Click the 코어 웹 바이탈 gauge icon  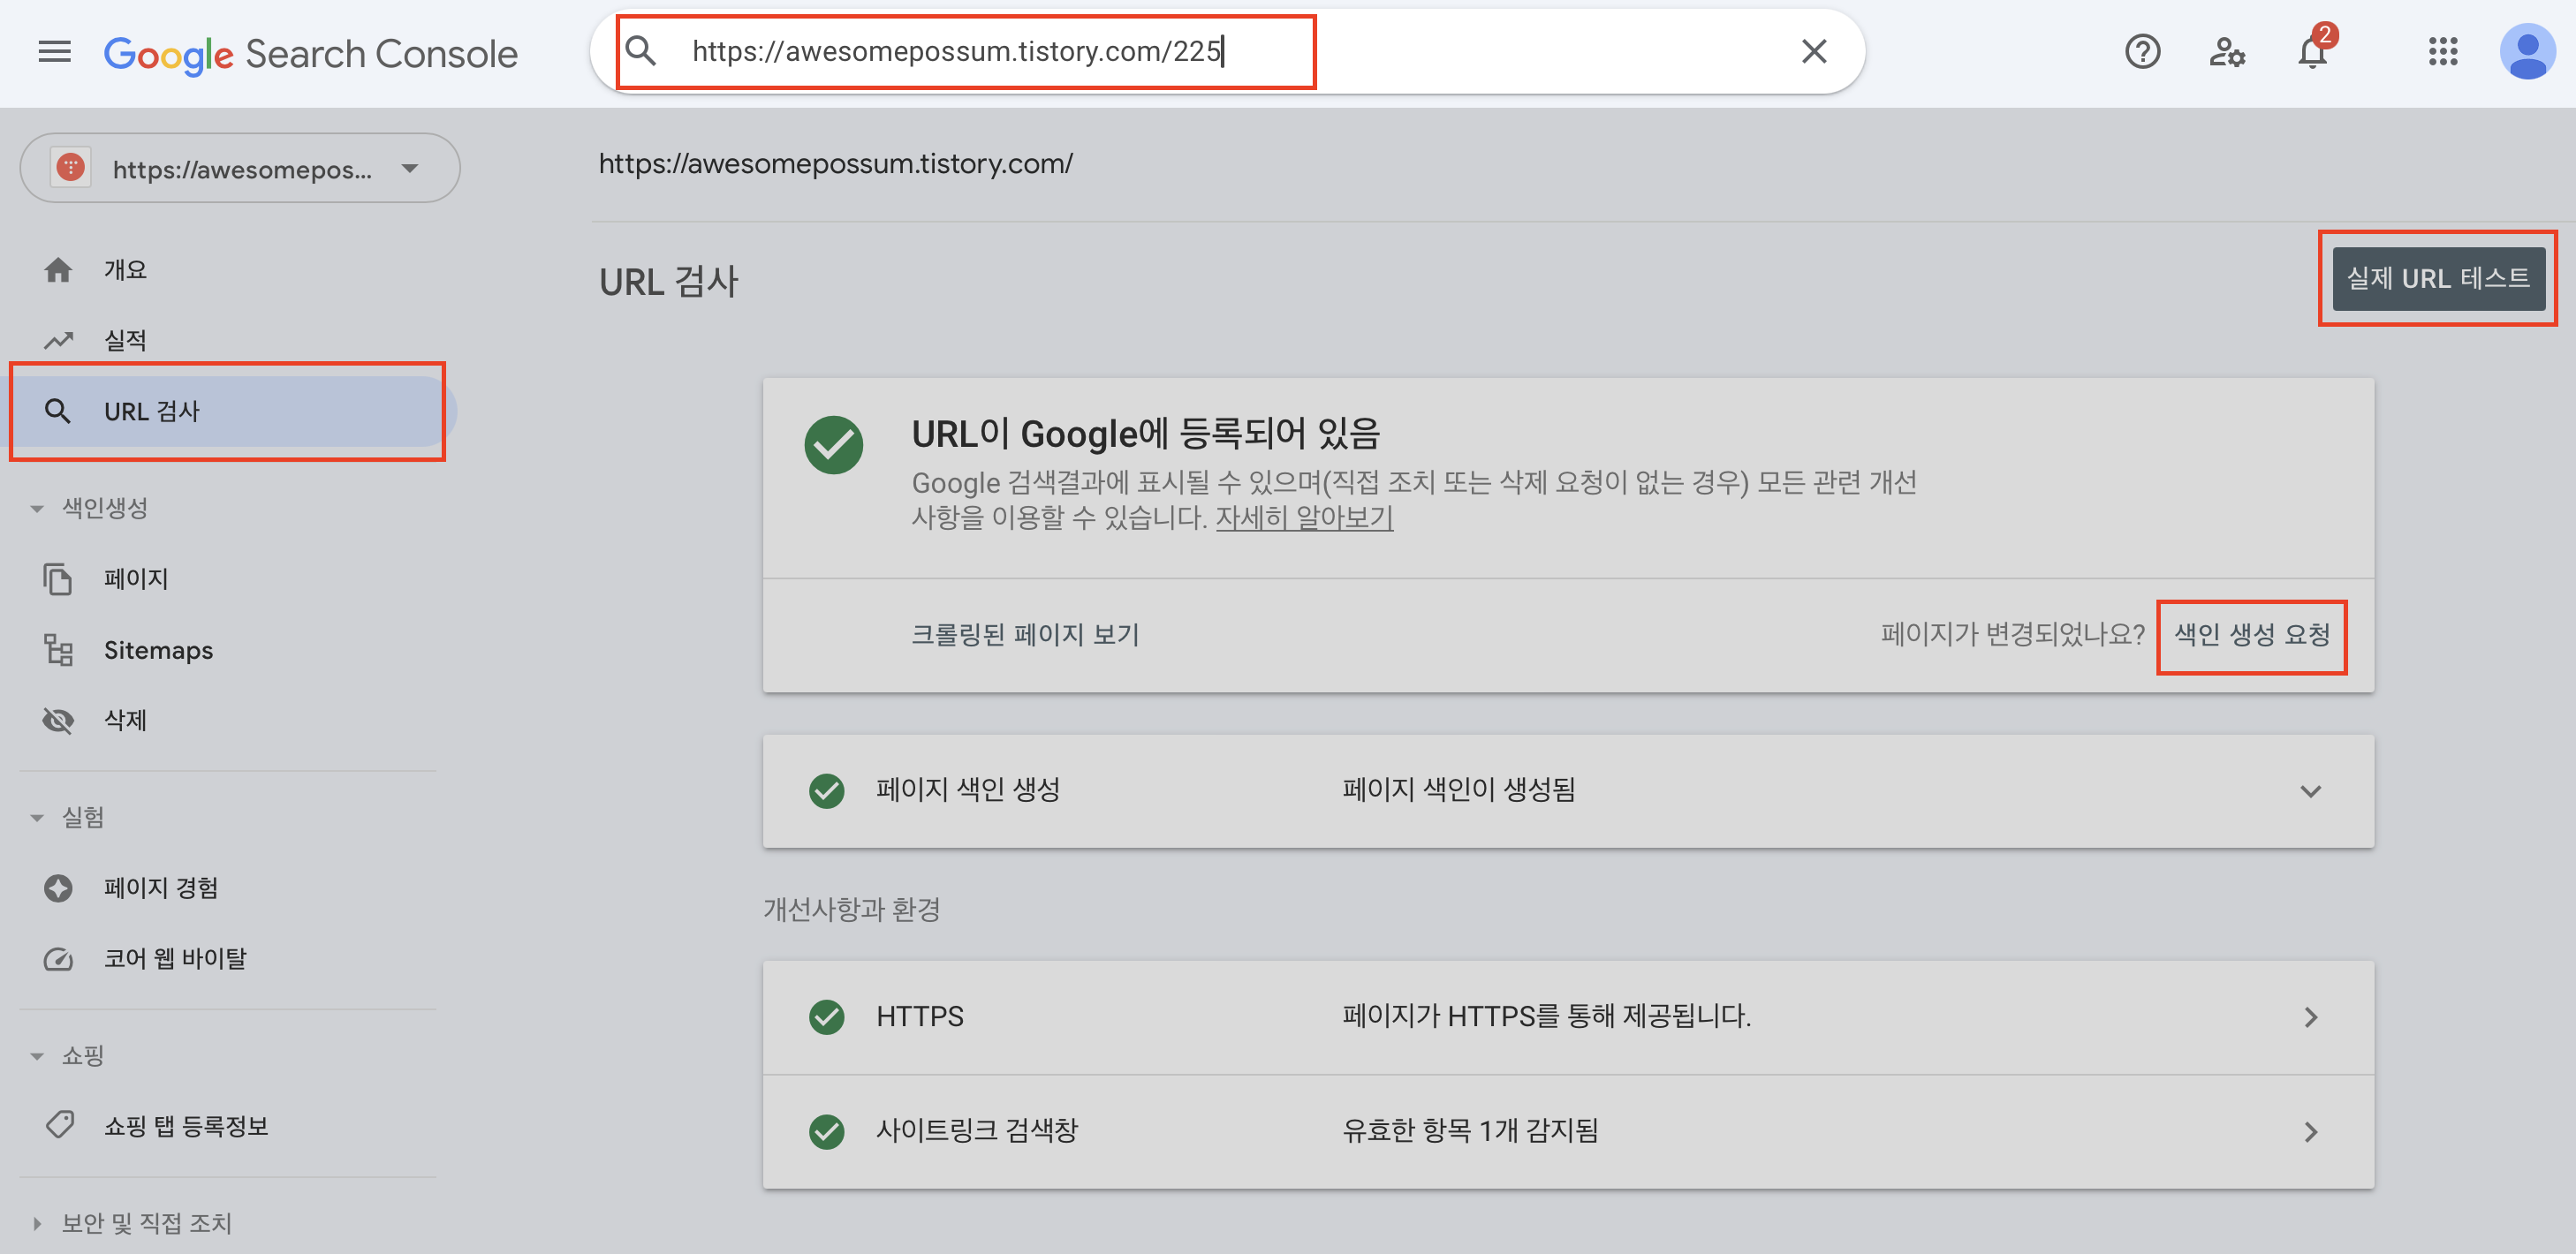(58, 959)
